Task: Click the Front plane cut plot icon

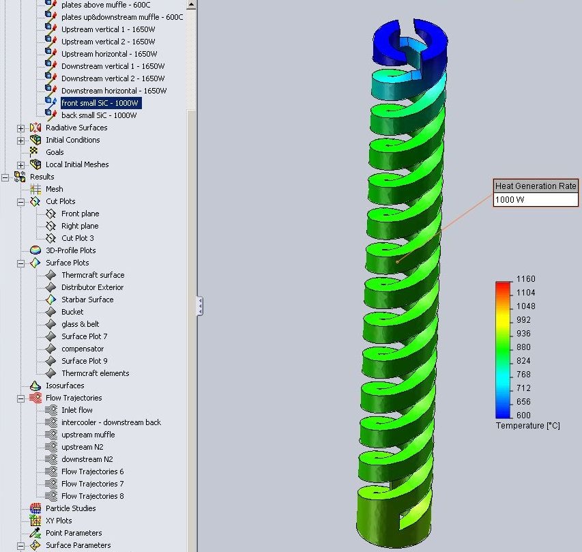Action: pyautogui.click(x=51, y=214)
